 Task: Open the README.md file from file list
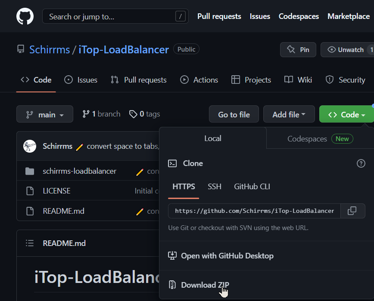[x=63, y=211]
